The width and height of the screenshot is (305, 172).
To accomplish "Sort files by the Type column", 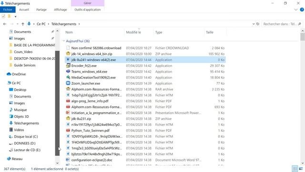I will tap(159, 32).
